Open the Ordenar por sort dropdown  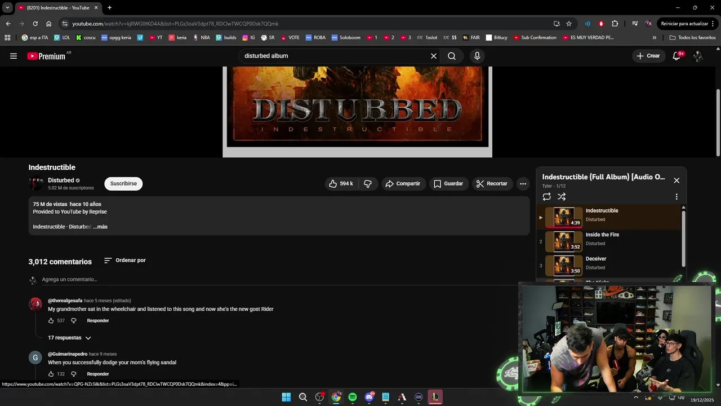pos(125,261)
